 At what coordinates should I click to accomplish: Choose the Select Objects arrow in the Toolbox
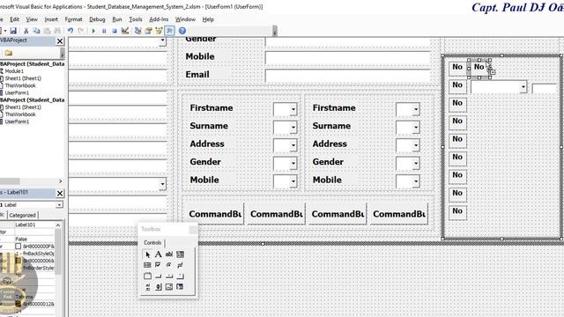[x=147, y=254]
